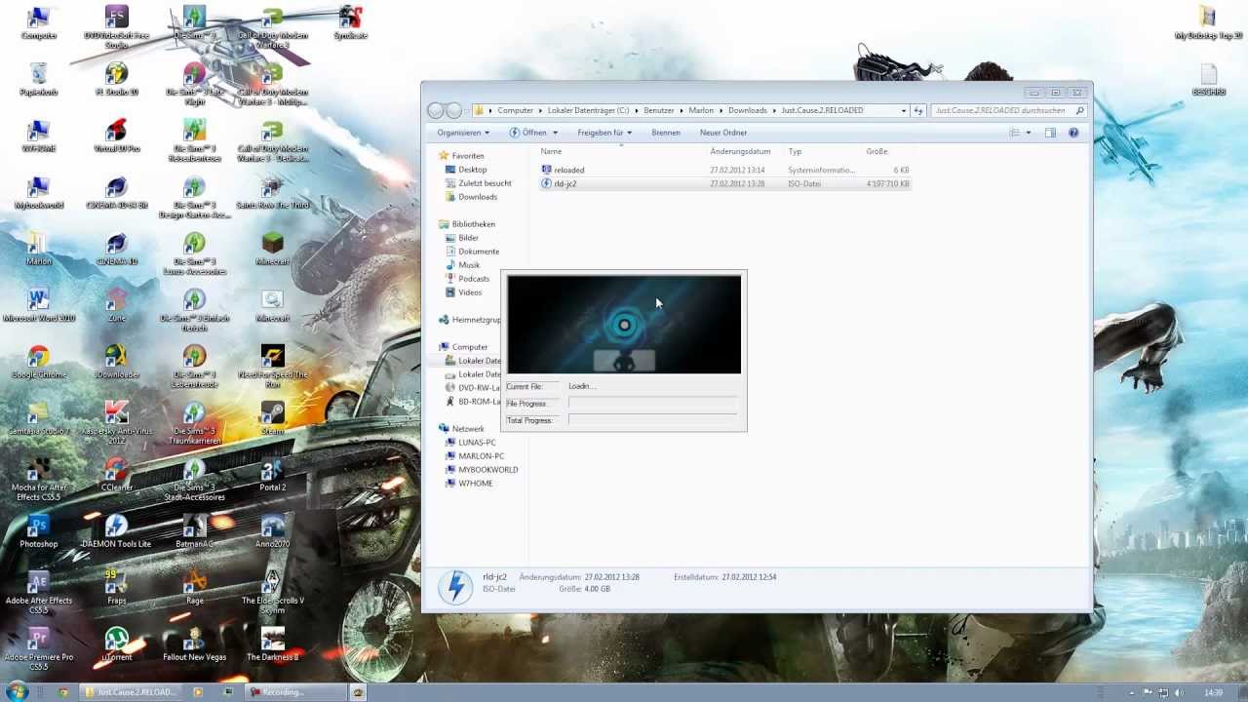Open the Need For Speed The Run icon
Image resolution: width=1248 pixels, height=702 pixels.
(272, 367)
